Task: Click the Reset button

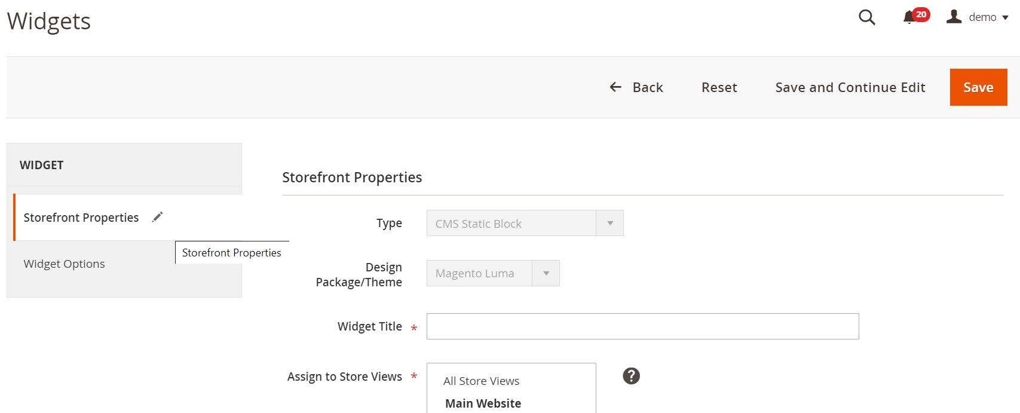Action: 719,87
